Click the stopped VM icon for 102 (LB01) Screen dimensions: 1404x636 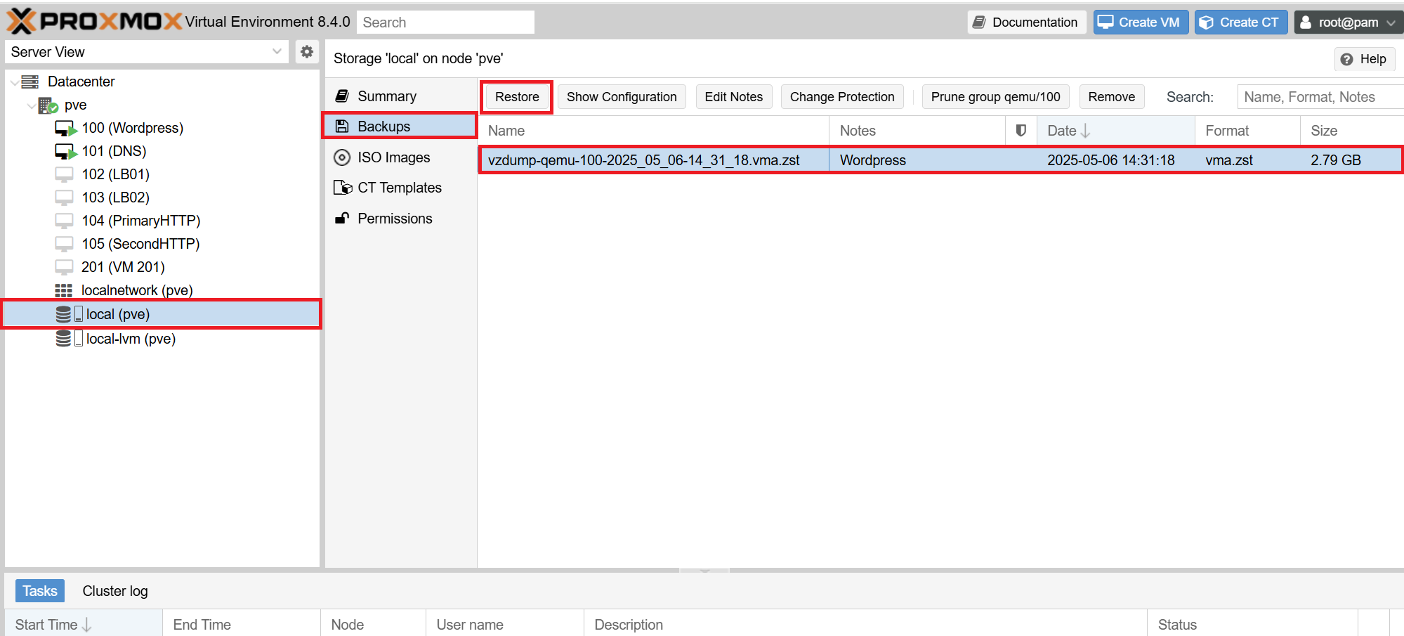pos(64,174)
